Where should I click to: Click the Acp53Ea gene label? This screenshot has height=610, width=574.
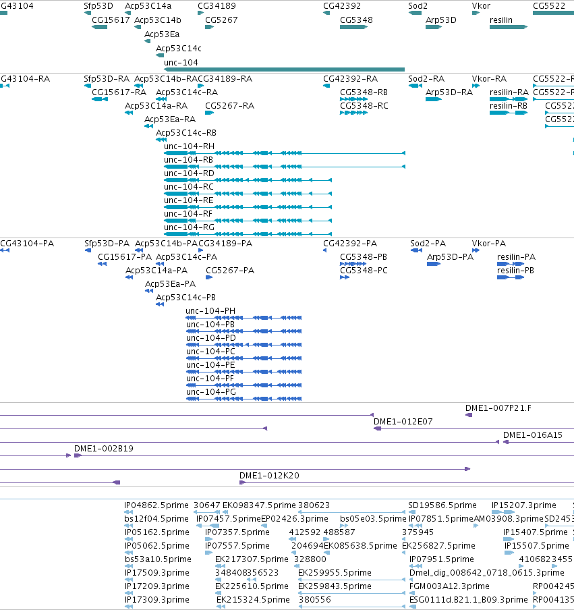click(162, 34)
